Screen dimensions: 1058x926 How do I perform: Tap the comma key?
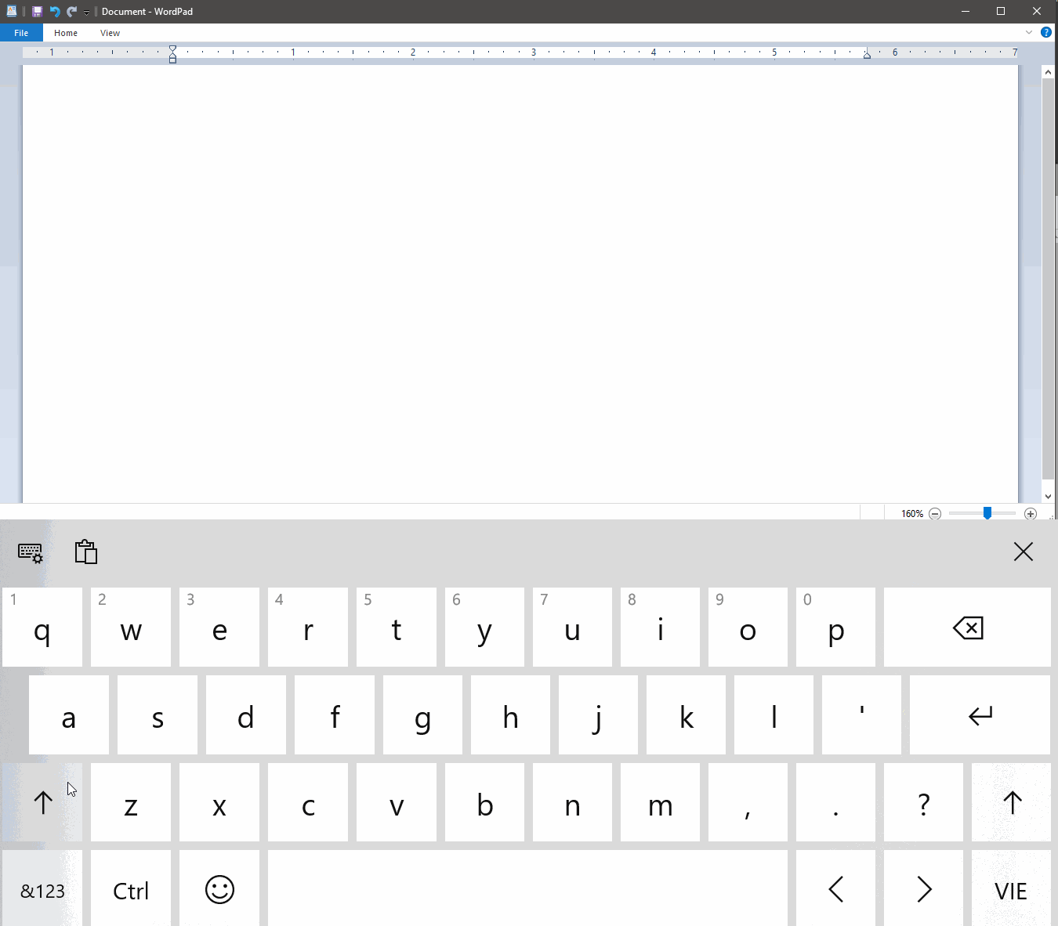(748, 802)
